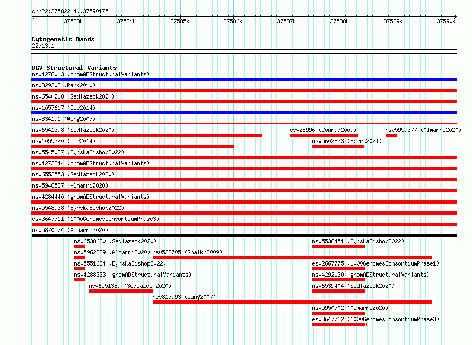The height and width of the screenshot is (345, 472).
Task: Click the DGV Structural Variants track title
Action: [x=74, y=68]
